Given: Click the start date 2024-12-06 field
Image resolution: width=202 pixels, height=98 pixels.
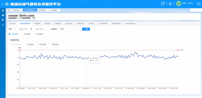Looking at the screenshot, I should 23,29.
